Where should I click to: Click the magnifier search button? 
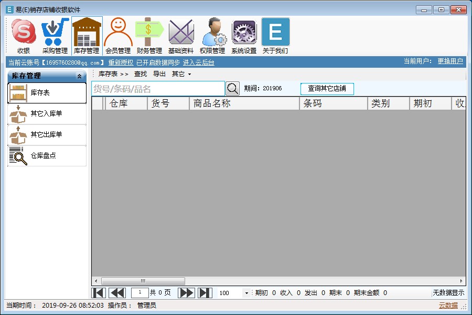point(232,89)
